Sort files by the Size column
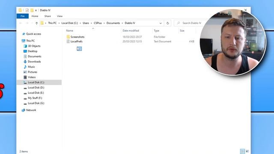Screen dimensions: 274x154 point(182,30)
